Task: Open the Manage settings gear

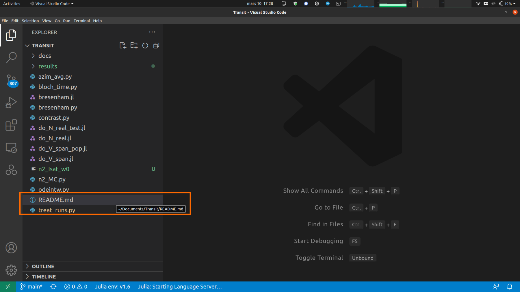Action: pos(11,270)
